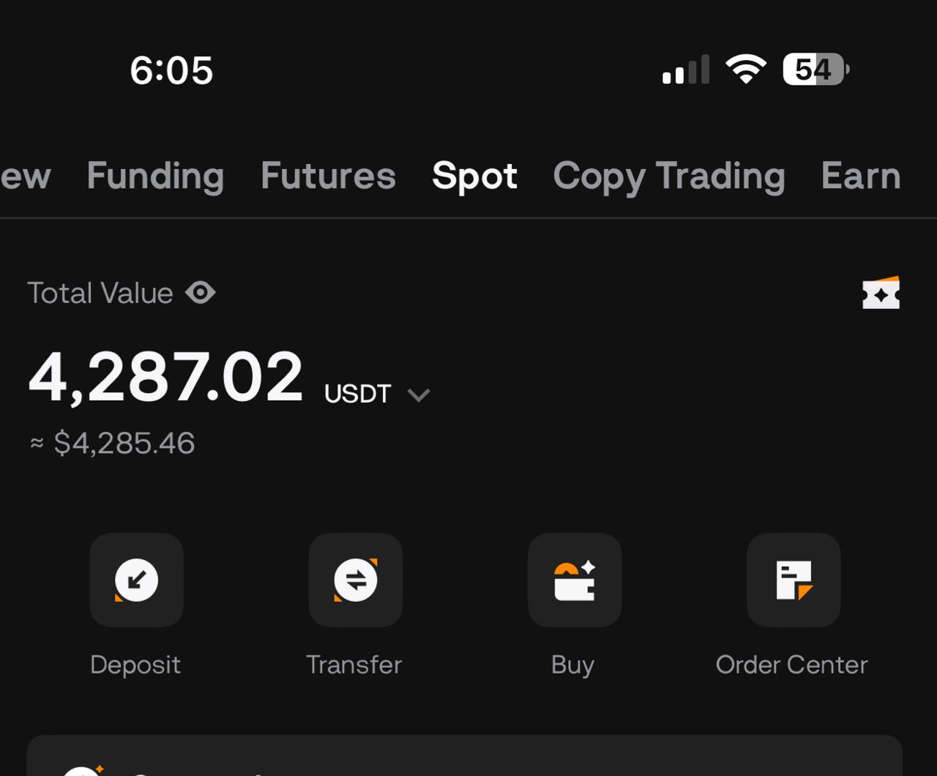Tap the partially visible tab at far left
This screenshot has height=776, width=937.
(25, 176)
